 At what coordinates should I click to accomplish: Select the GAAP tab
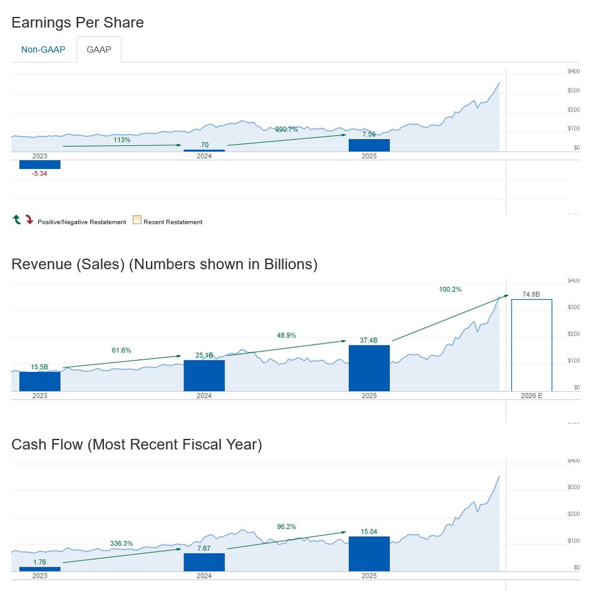99,49
